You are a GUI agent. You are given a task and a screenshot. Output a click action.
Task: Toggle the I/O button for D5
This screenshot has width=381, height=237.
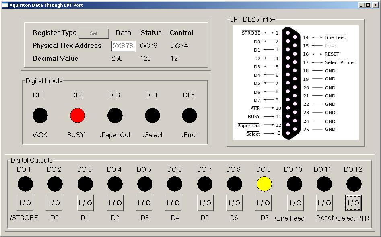click(x=205, y=203)
